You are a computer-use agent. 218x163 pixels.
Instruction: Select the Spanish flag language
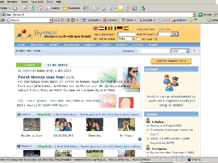[x=126, y=28]
